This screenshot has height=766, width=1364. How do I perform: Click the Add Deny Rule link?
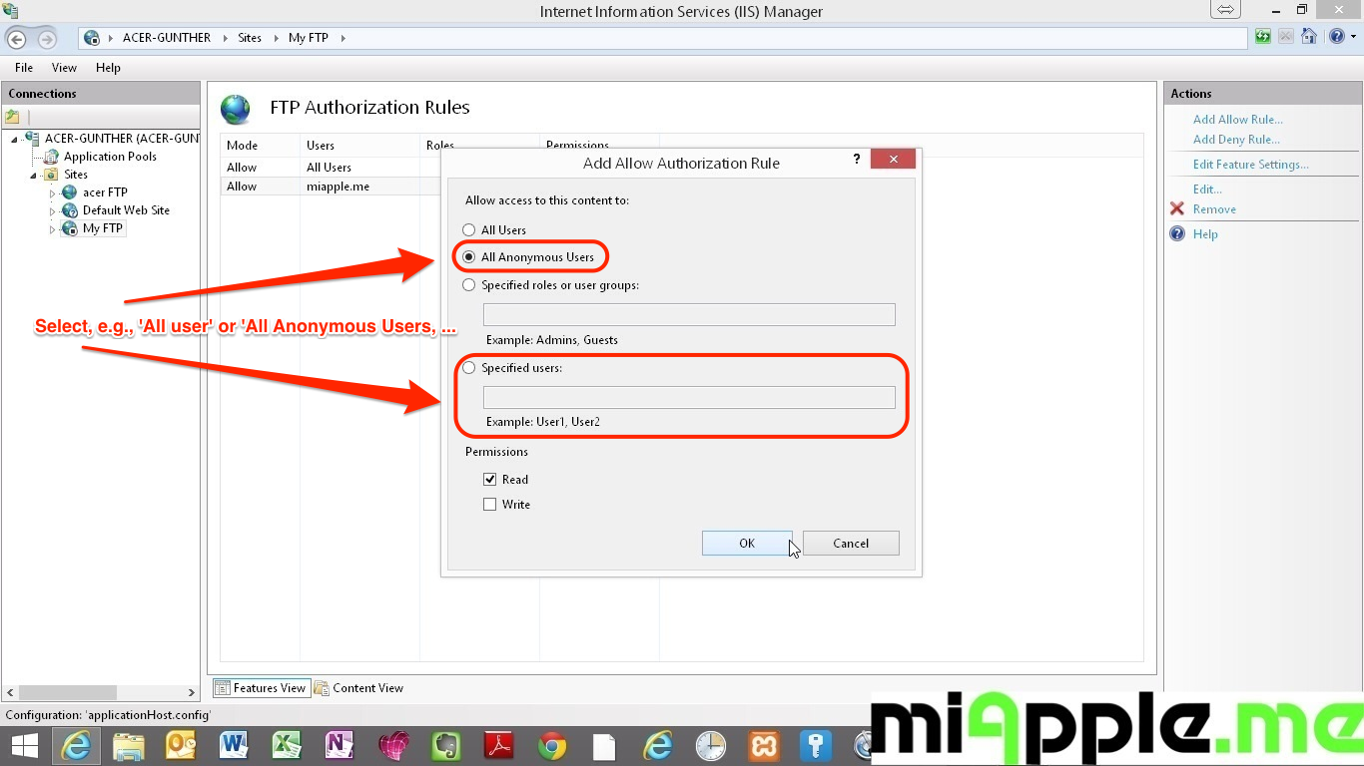tap(1235, 140)
